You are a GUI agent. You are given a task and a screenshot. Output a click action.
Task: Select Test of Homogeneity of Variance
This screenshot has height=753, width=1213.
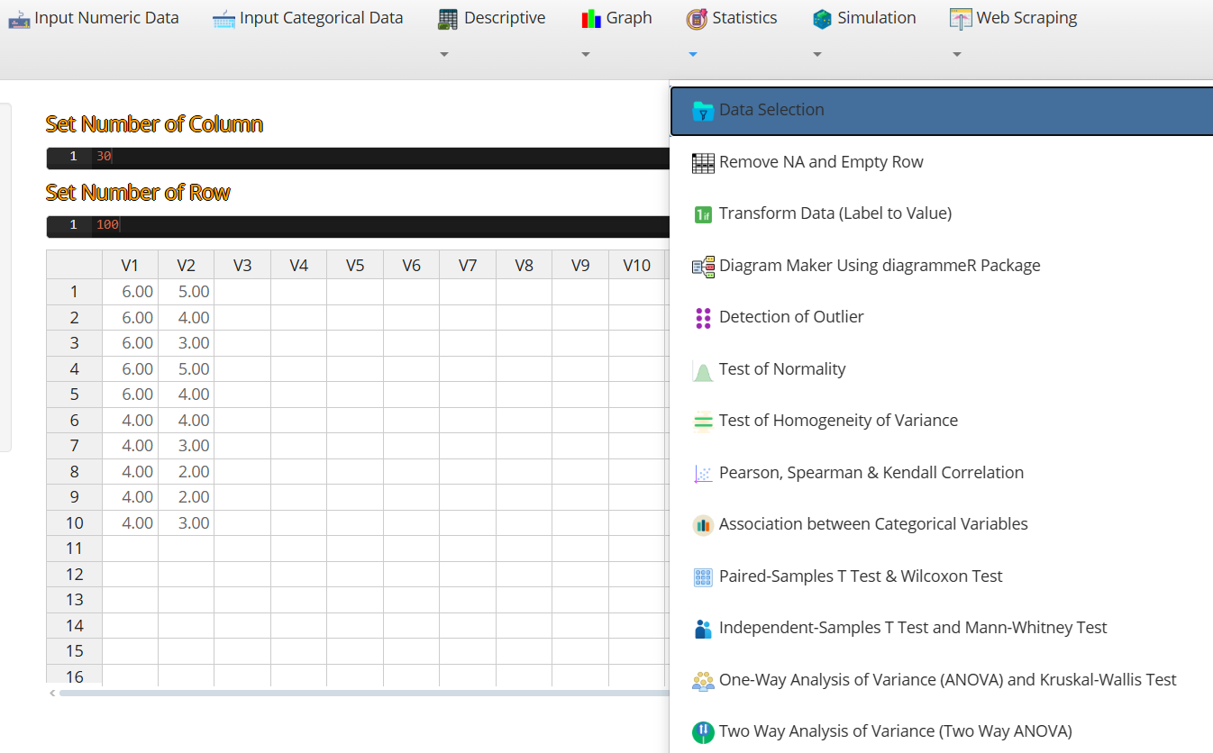click(838, 421)
